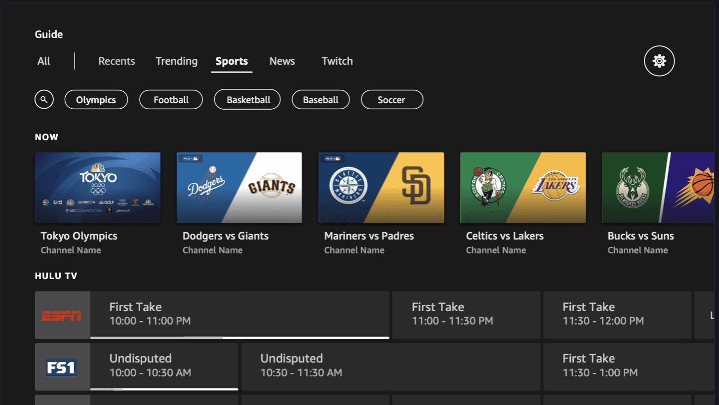
Task: Switch to the Recents tab
Action: pos(117,61)
